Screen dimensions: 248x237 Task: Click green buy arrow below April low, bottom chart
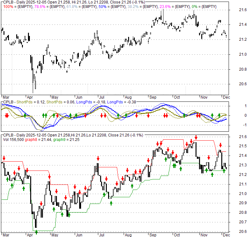(x=36, y=232)
